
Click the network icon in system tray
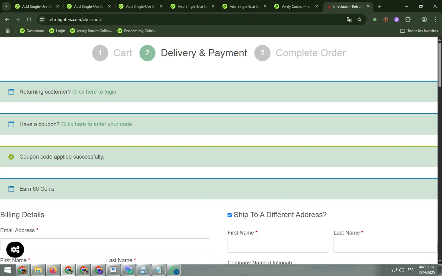click(x=394, y=270)
